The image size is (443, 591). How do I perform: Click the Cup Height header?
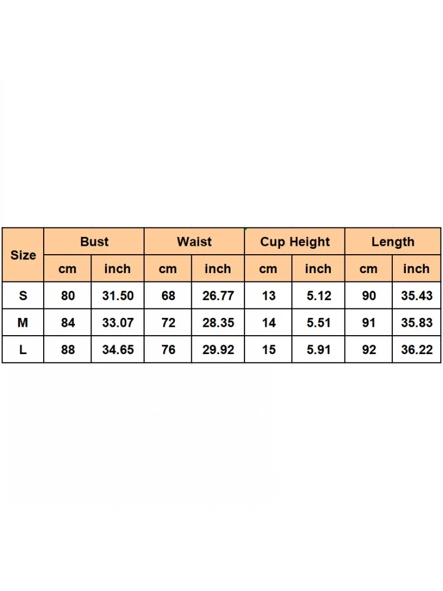(x=295, y=241)
